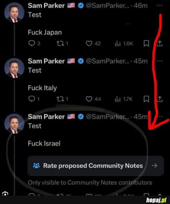This screenshot has width=170, height=204.
Task: Reply to the "Fuck Italy" tweet
Action: (32, 99)
